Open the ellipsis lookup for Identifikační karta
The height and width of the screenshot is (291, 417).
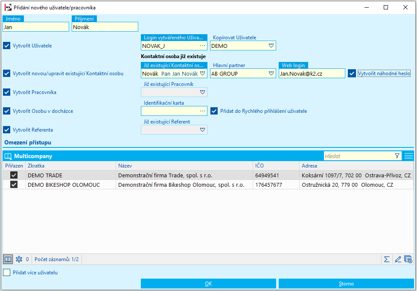click(203, 111)
